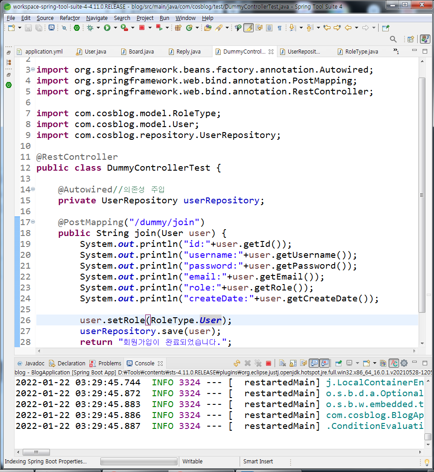The height and width of the screenshot is (472, 434).
Task: Open the File menu
Action: (x=10, y=18)
